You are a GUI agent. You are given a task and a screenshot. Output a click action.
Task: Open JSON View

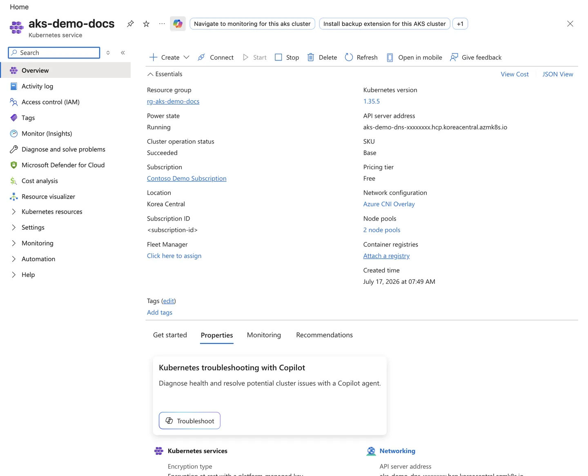coord(557,74)
